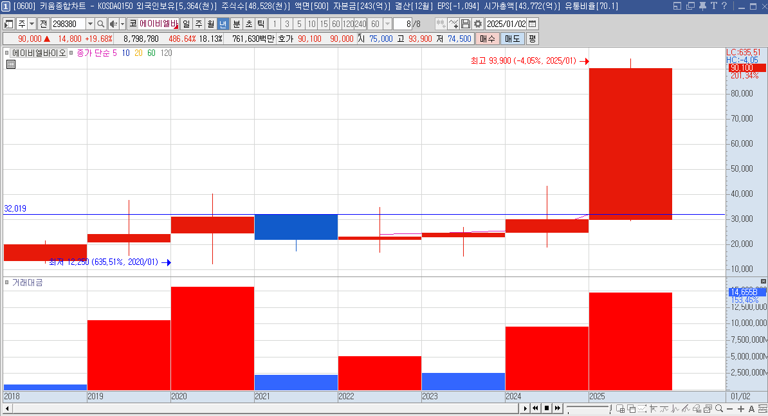The image size is (768, 416).
Task: Click play button in bottom playback controls
Action: click(525, 408)
